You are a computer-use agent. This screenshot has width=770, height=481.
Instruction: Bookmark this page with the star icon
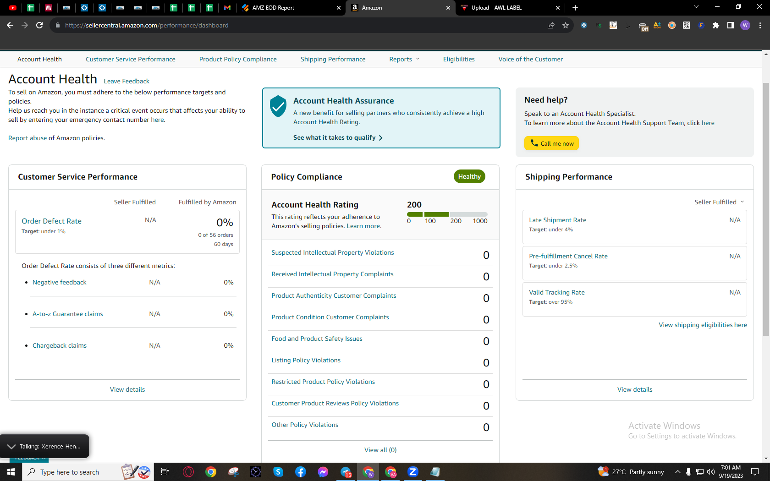pos(566,25)
